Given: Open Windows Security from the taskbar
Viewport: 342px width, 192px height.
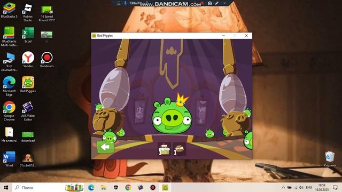Looking at the screenshot, I should (x=116, y=187).
